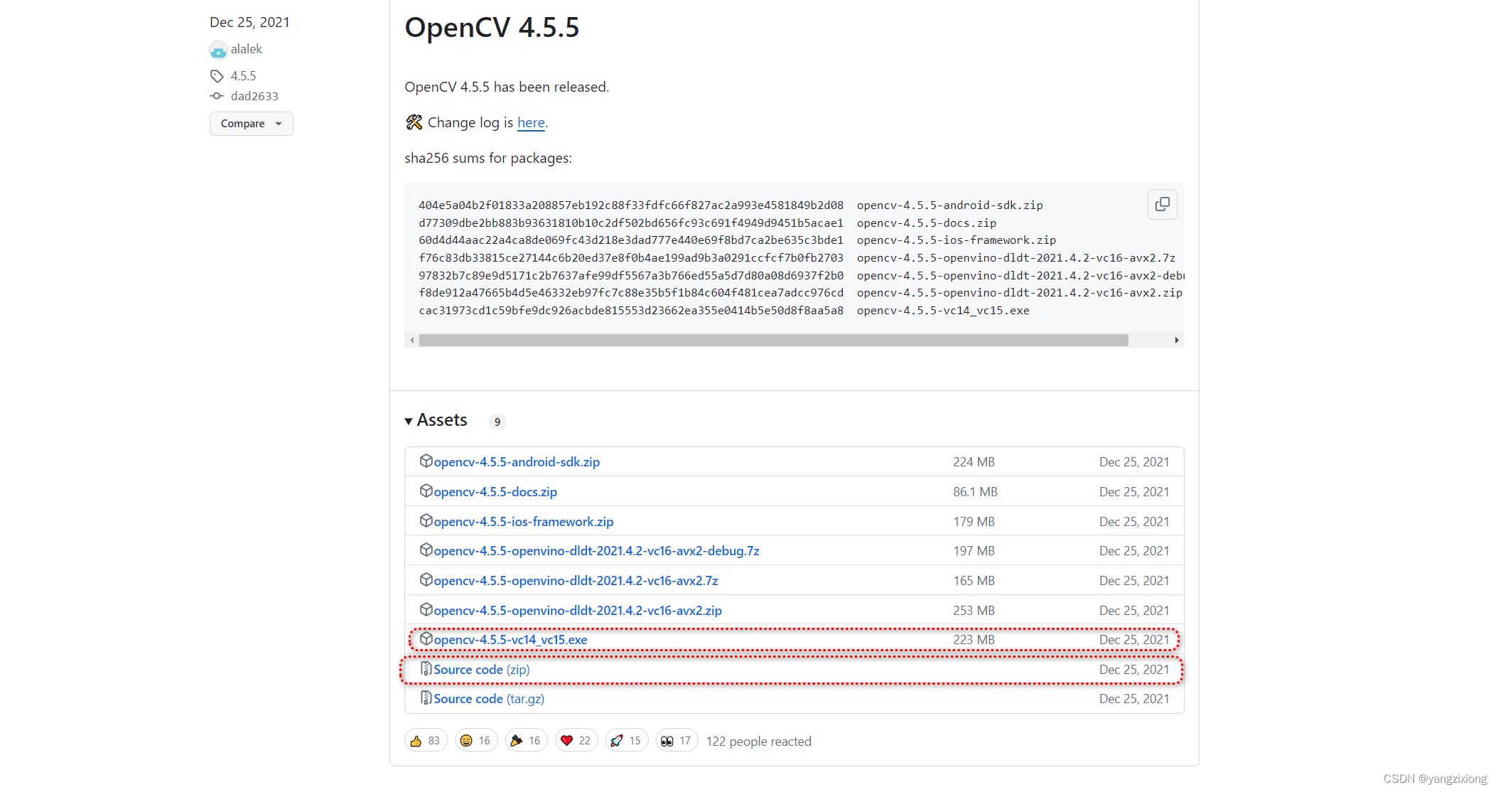1498x792 pixels.
Task: Click the '197 MB' size value
Action: (x=974, y=551)
